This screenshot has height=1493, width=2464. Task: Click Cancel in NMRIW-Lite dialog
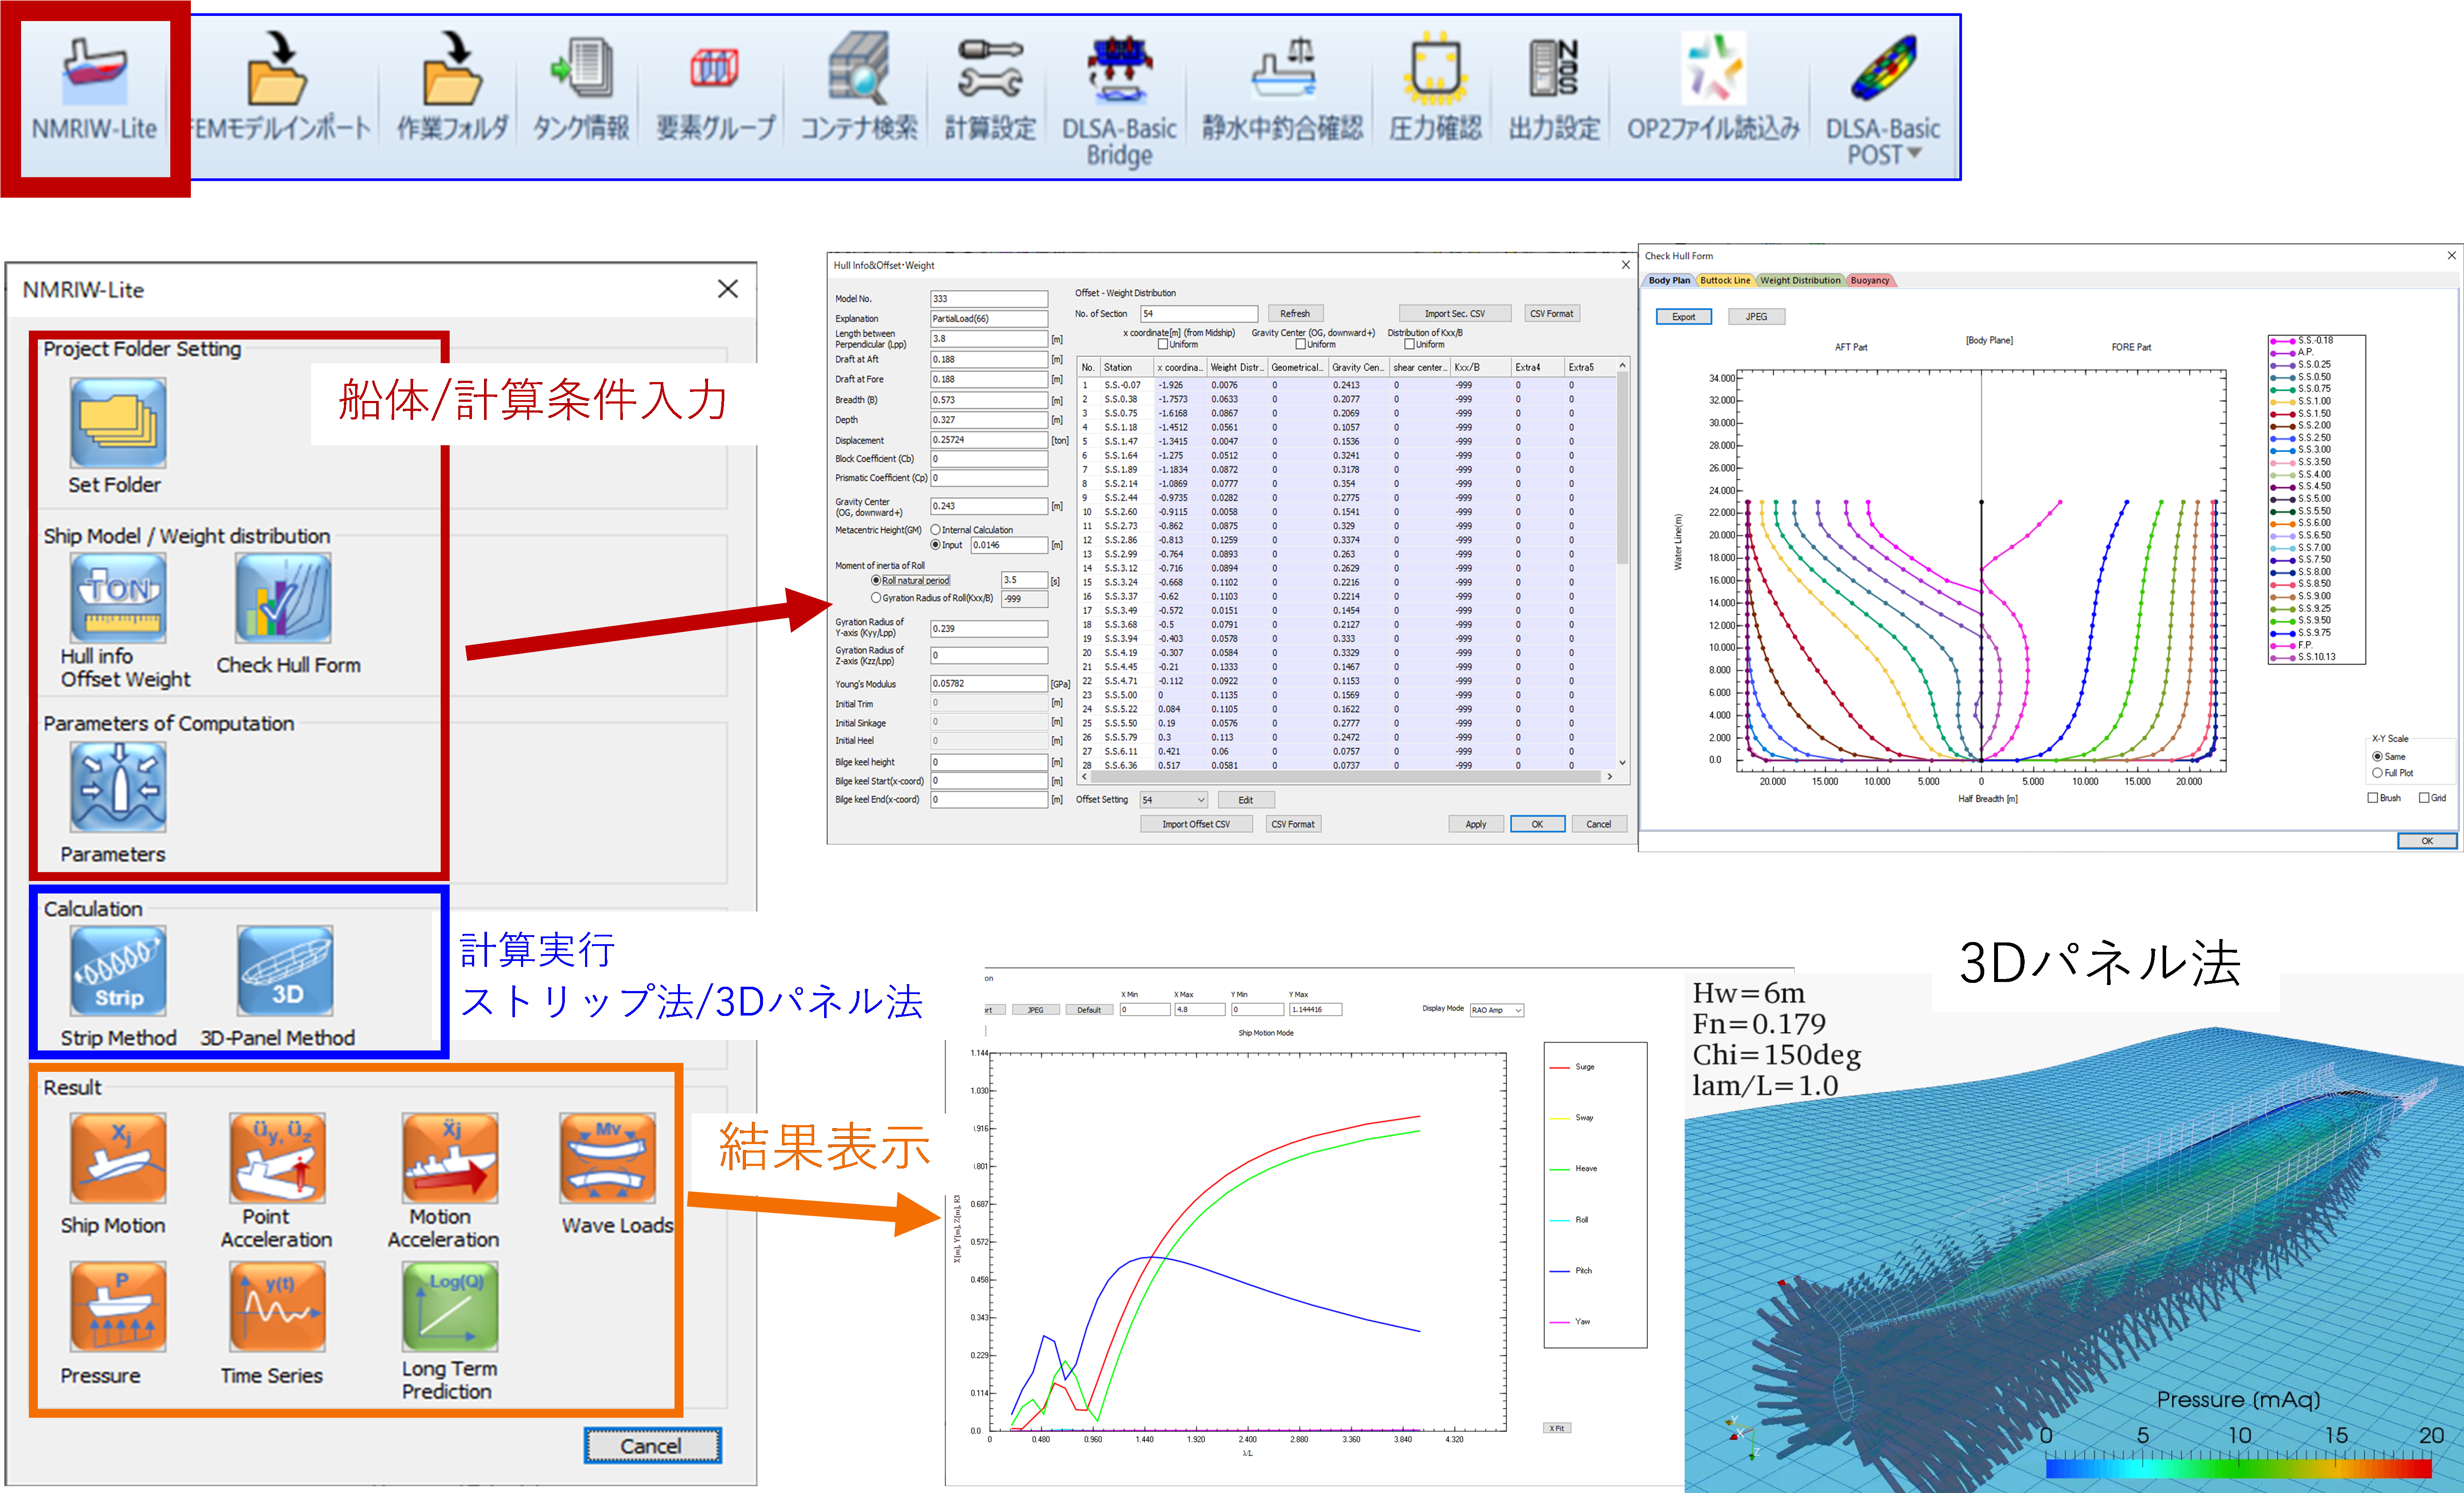click(652, 1446)
